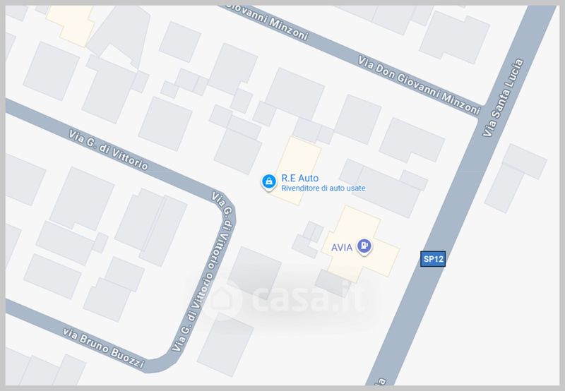Click the highlighted AVIA station building
Screen dimensions: 565x391
click(x=360, y=244)
